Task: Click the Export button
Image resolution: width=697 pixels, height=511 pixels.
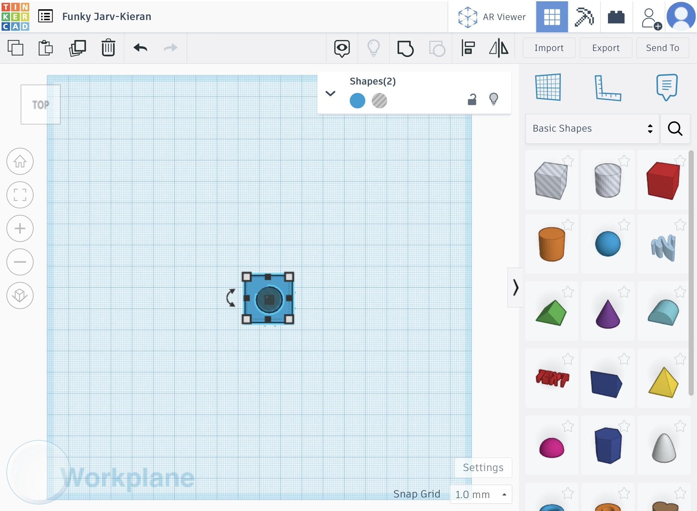Action: pyautogui.click(x=605, y=48)
